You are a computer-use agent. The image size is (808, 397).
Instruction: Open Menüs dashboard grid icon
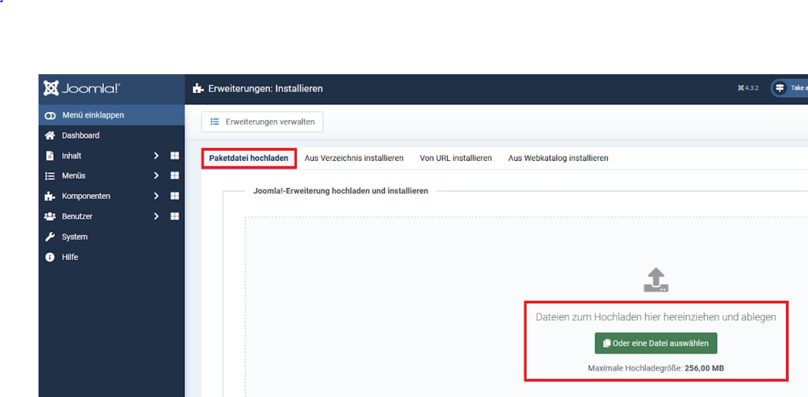[x=174, y=176]
